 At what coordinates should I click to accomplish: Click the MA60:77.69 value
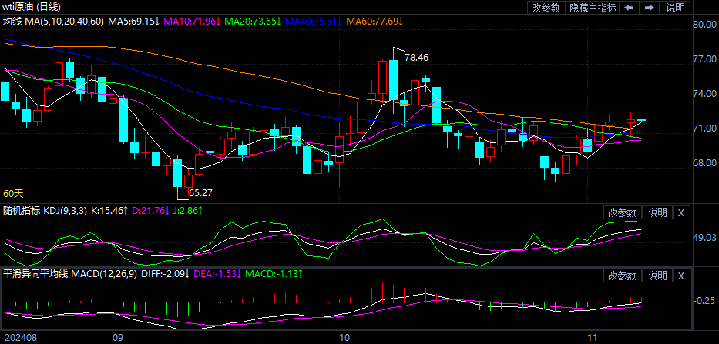[375, 21]
